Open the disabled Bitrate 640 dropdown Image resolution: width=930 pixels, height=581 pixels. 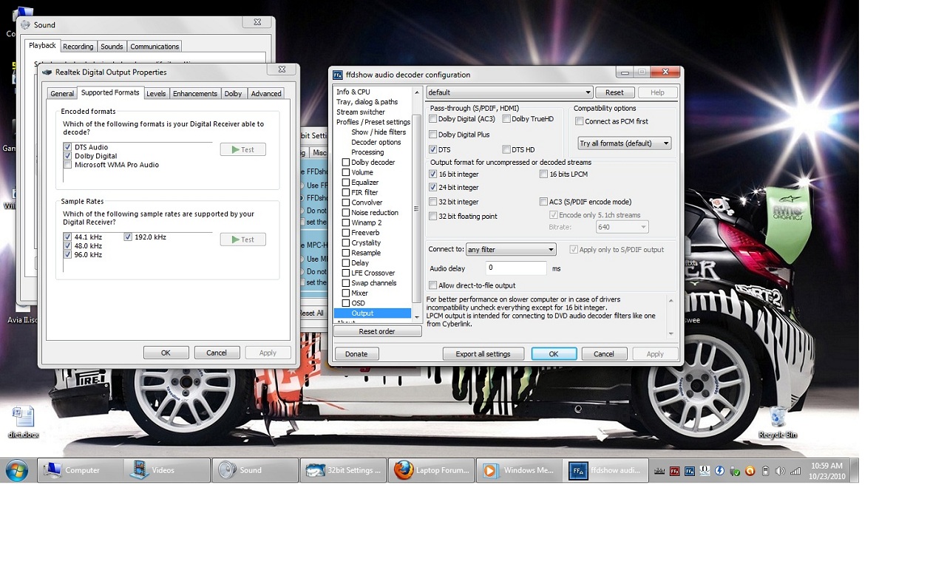pyautogui.click(x=622, y=227)
